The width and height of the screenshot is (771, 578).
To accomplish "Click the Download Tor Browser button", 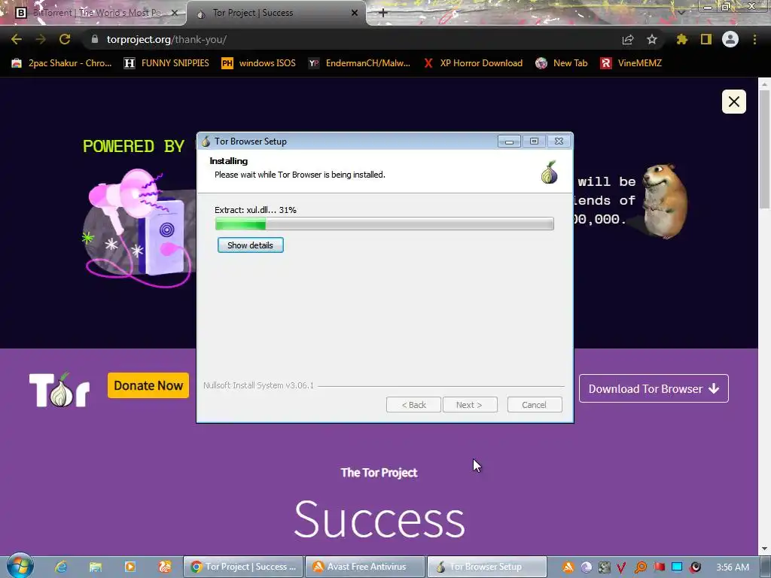I will click(654, 389).
